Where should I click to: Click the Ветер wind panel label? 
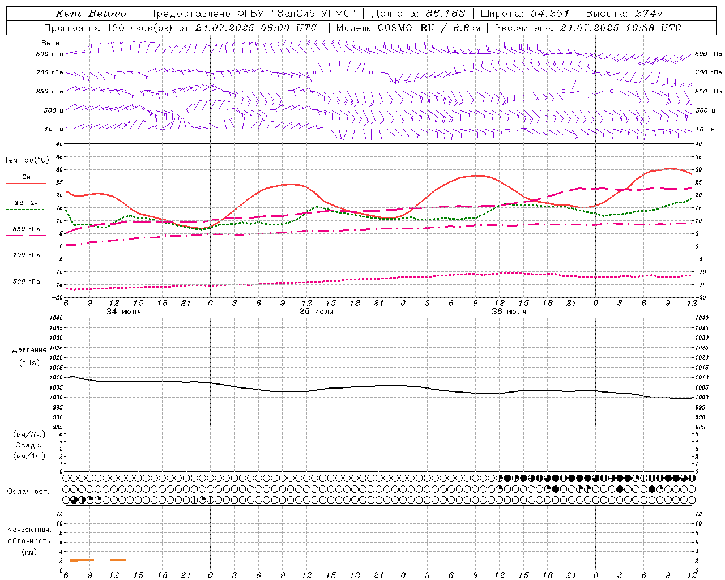(x=53, y=43)
